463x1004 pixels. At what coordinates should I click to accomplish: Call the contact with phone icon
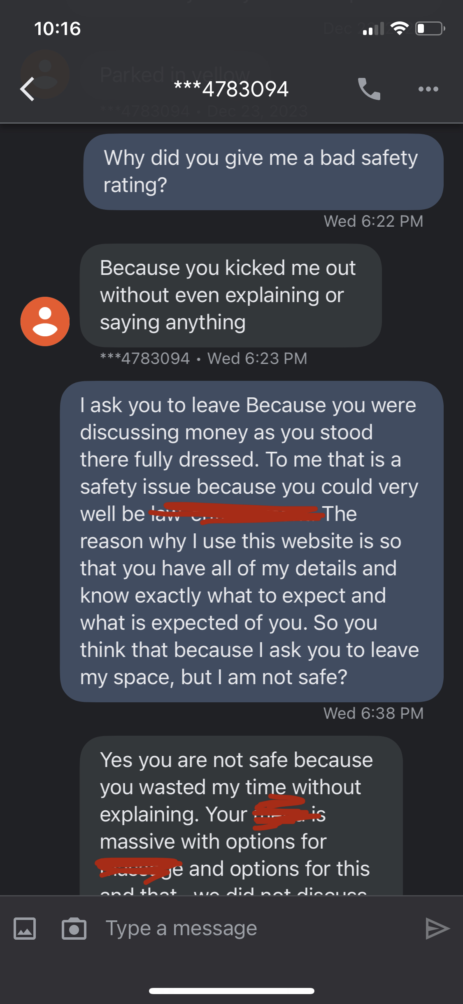click(369, 89)
